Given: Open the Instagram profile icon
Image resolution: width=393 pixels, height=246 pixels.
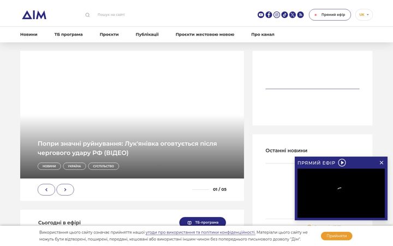Looking at the screenshot, I should tap(277, 15).
